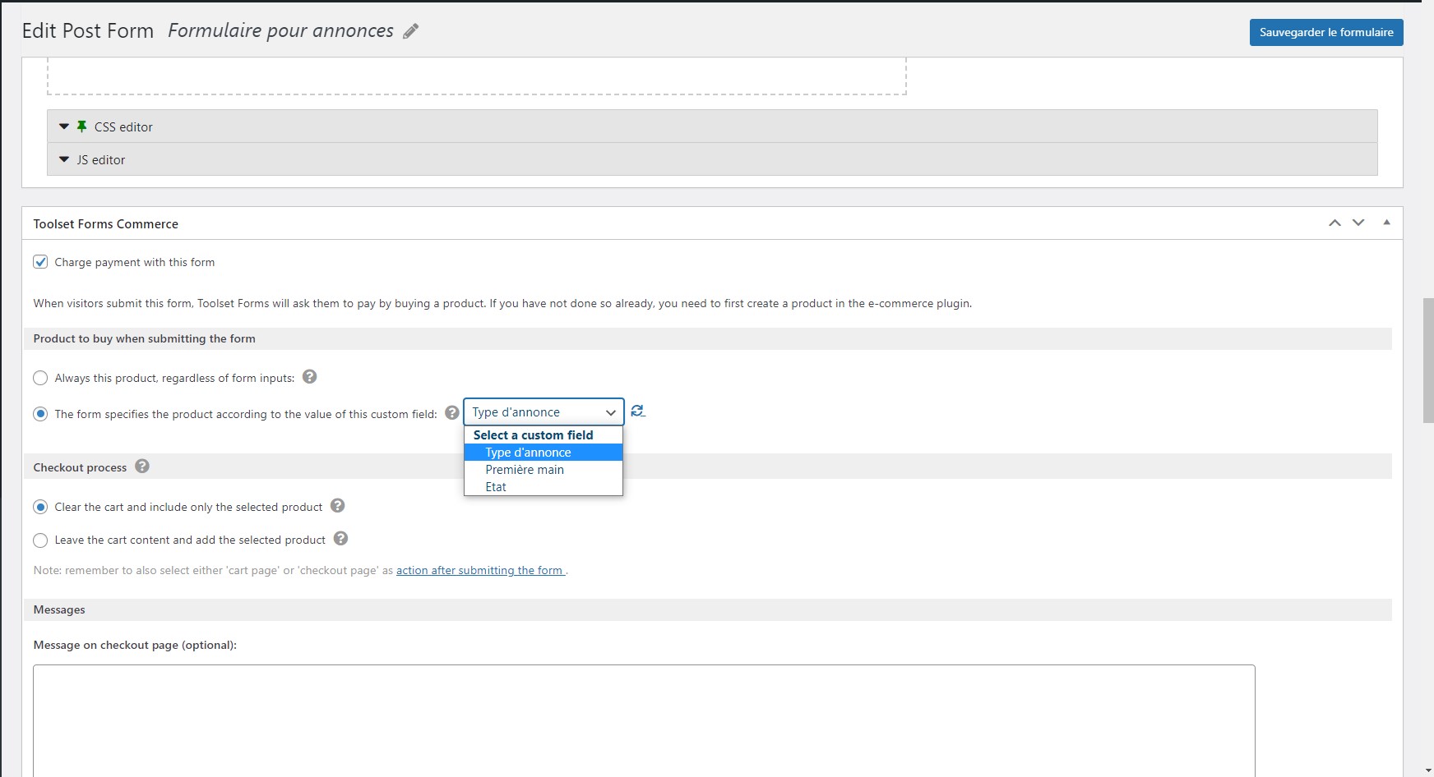Choose 'Etat' from the custom field list
Screen dimensions: 1434x777
(496, 487)
